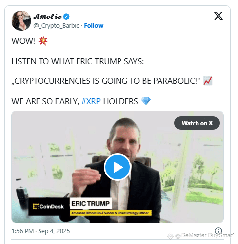Click the LISTEN TO WHAT ERIC TRUMP SAYS text
Viewport: 238px width, 244px height.
tap(78, 61)
